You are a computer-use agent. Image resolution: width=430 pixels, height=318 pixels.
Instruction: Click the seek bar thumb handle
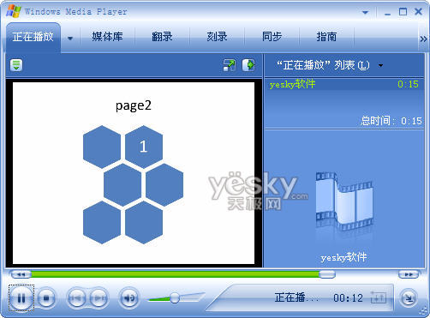point(327,274)
